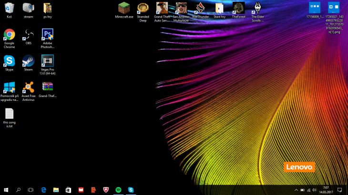Select TheForest shortcut

[x=238, y=8]
